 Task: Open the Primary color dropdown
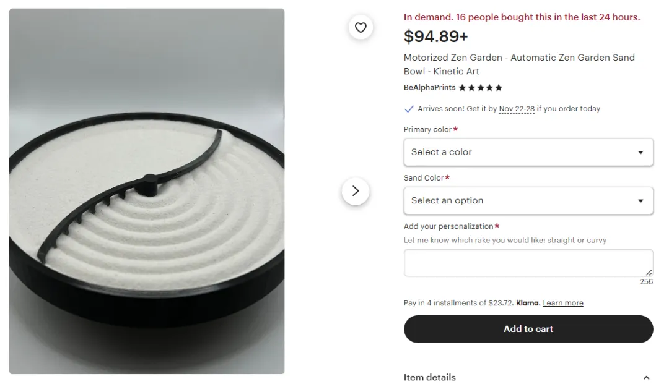coord(528,152)
